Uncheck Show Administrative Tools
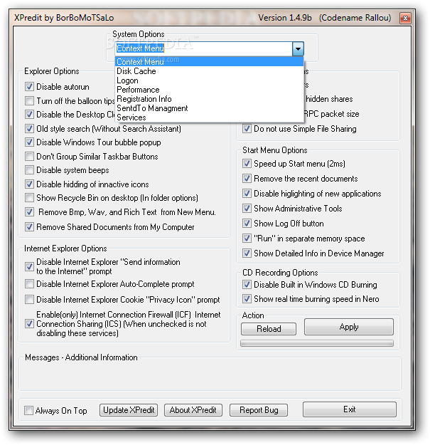Viewport: 430px width, 445px height. [247, 209]
